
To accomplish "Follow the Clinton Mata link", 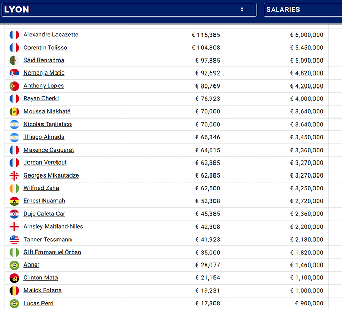I will [40, 277].
